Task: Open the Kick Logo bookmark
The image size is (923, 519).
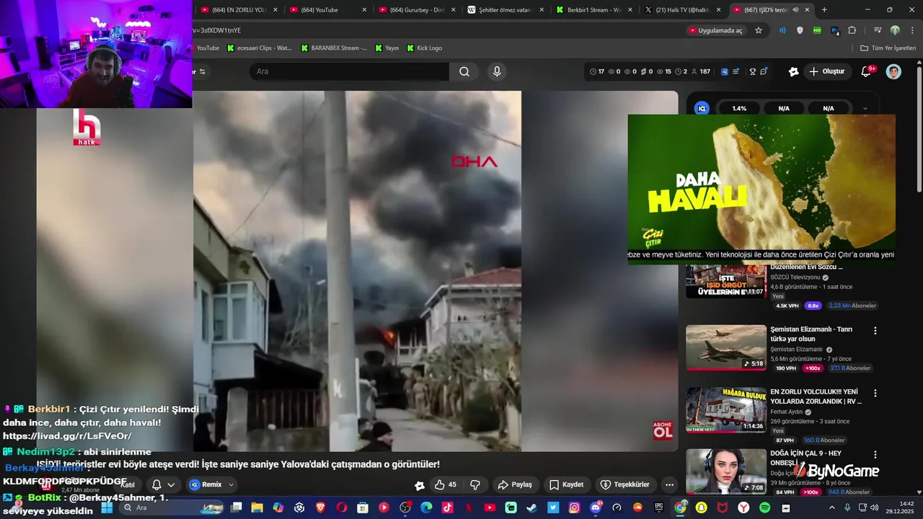Action: coord(425,48)
